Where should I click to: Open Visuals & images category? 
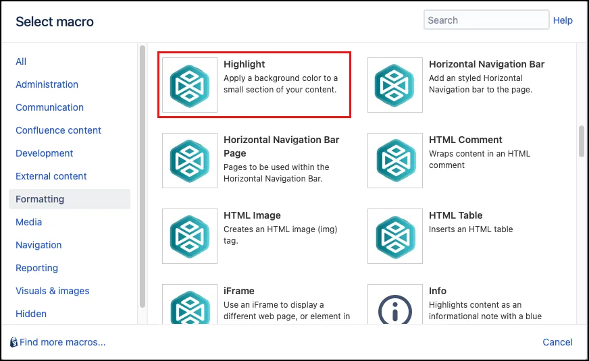tap(53, 291)
